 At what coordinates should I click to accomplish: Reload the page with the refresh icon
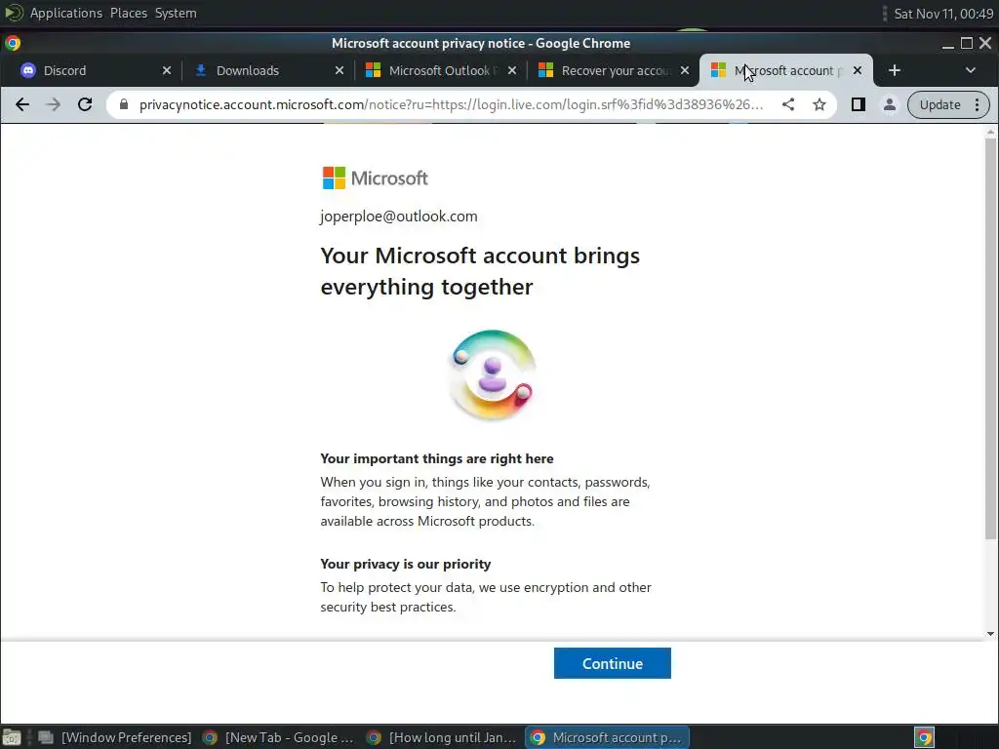85,104
